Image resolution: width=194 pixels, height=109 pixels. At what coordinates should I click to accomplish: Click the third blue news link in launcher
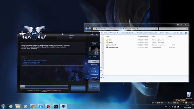(31, 64)
